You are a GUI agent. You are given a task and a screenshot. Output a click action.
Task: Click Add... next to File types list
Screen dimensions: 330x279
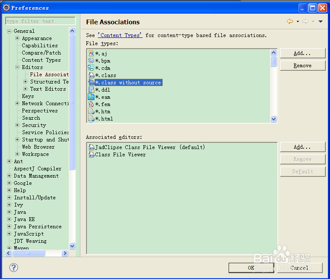tap(303, 53)
